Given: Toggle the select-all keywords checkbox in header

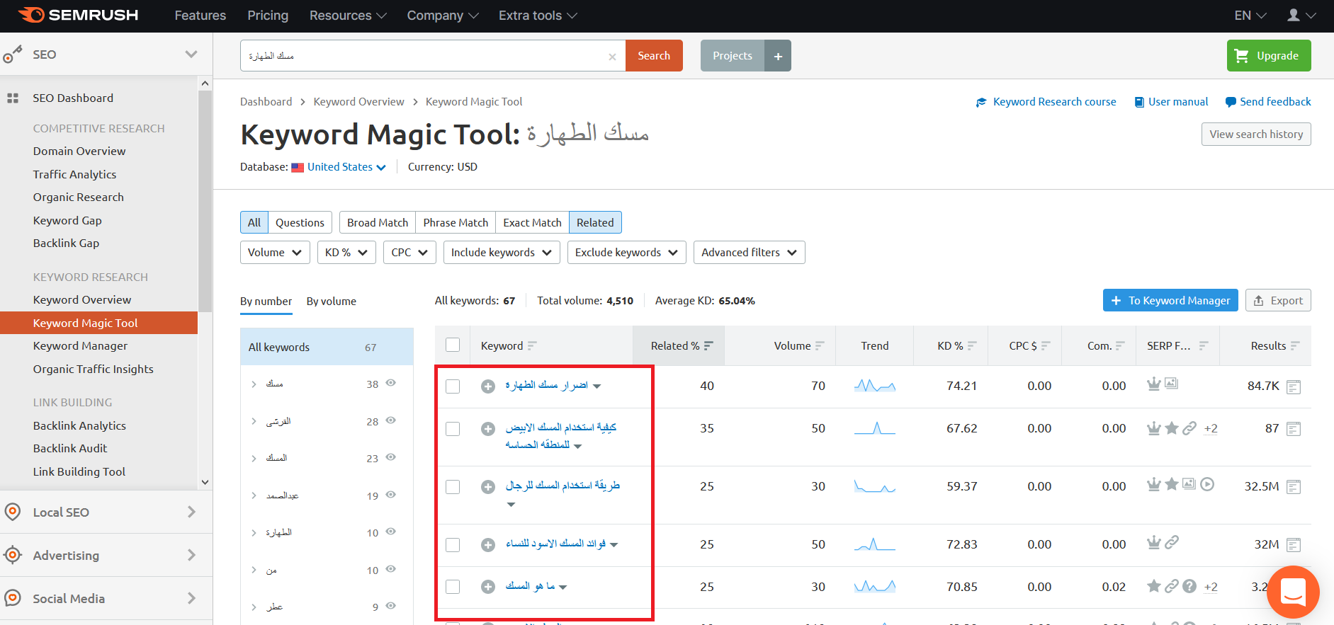Looking at the screenshot, I should point(453,345).
